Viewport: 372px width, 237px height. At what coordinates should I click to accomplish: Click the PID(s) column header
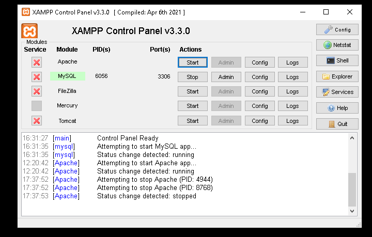(x=101, y=50)
